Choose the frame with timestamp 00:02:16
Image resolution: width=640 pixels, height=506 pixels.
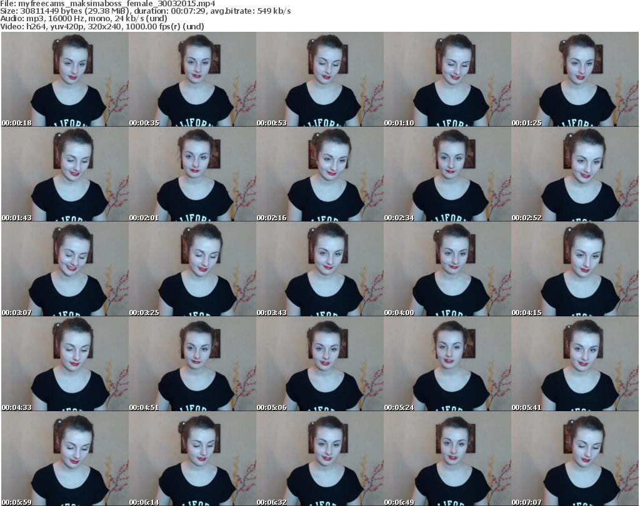coord(319,174)
